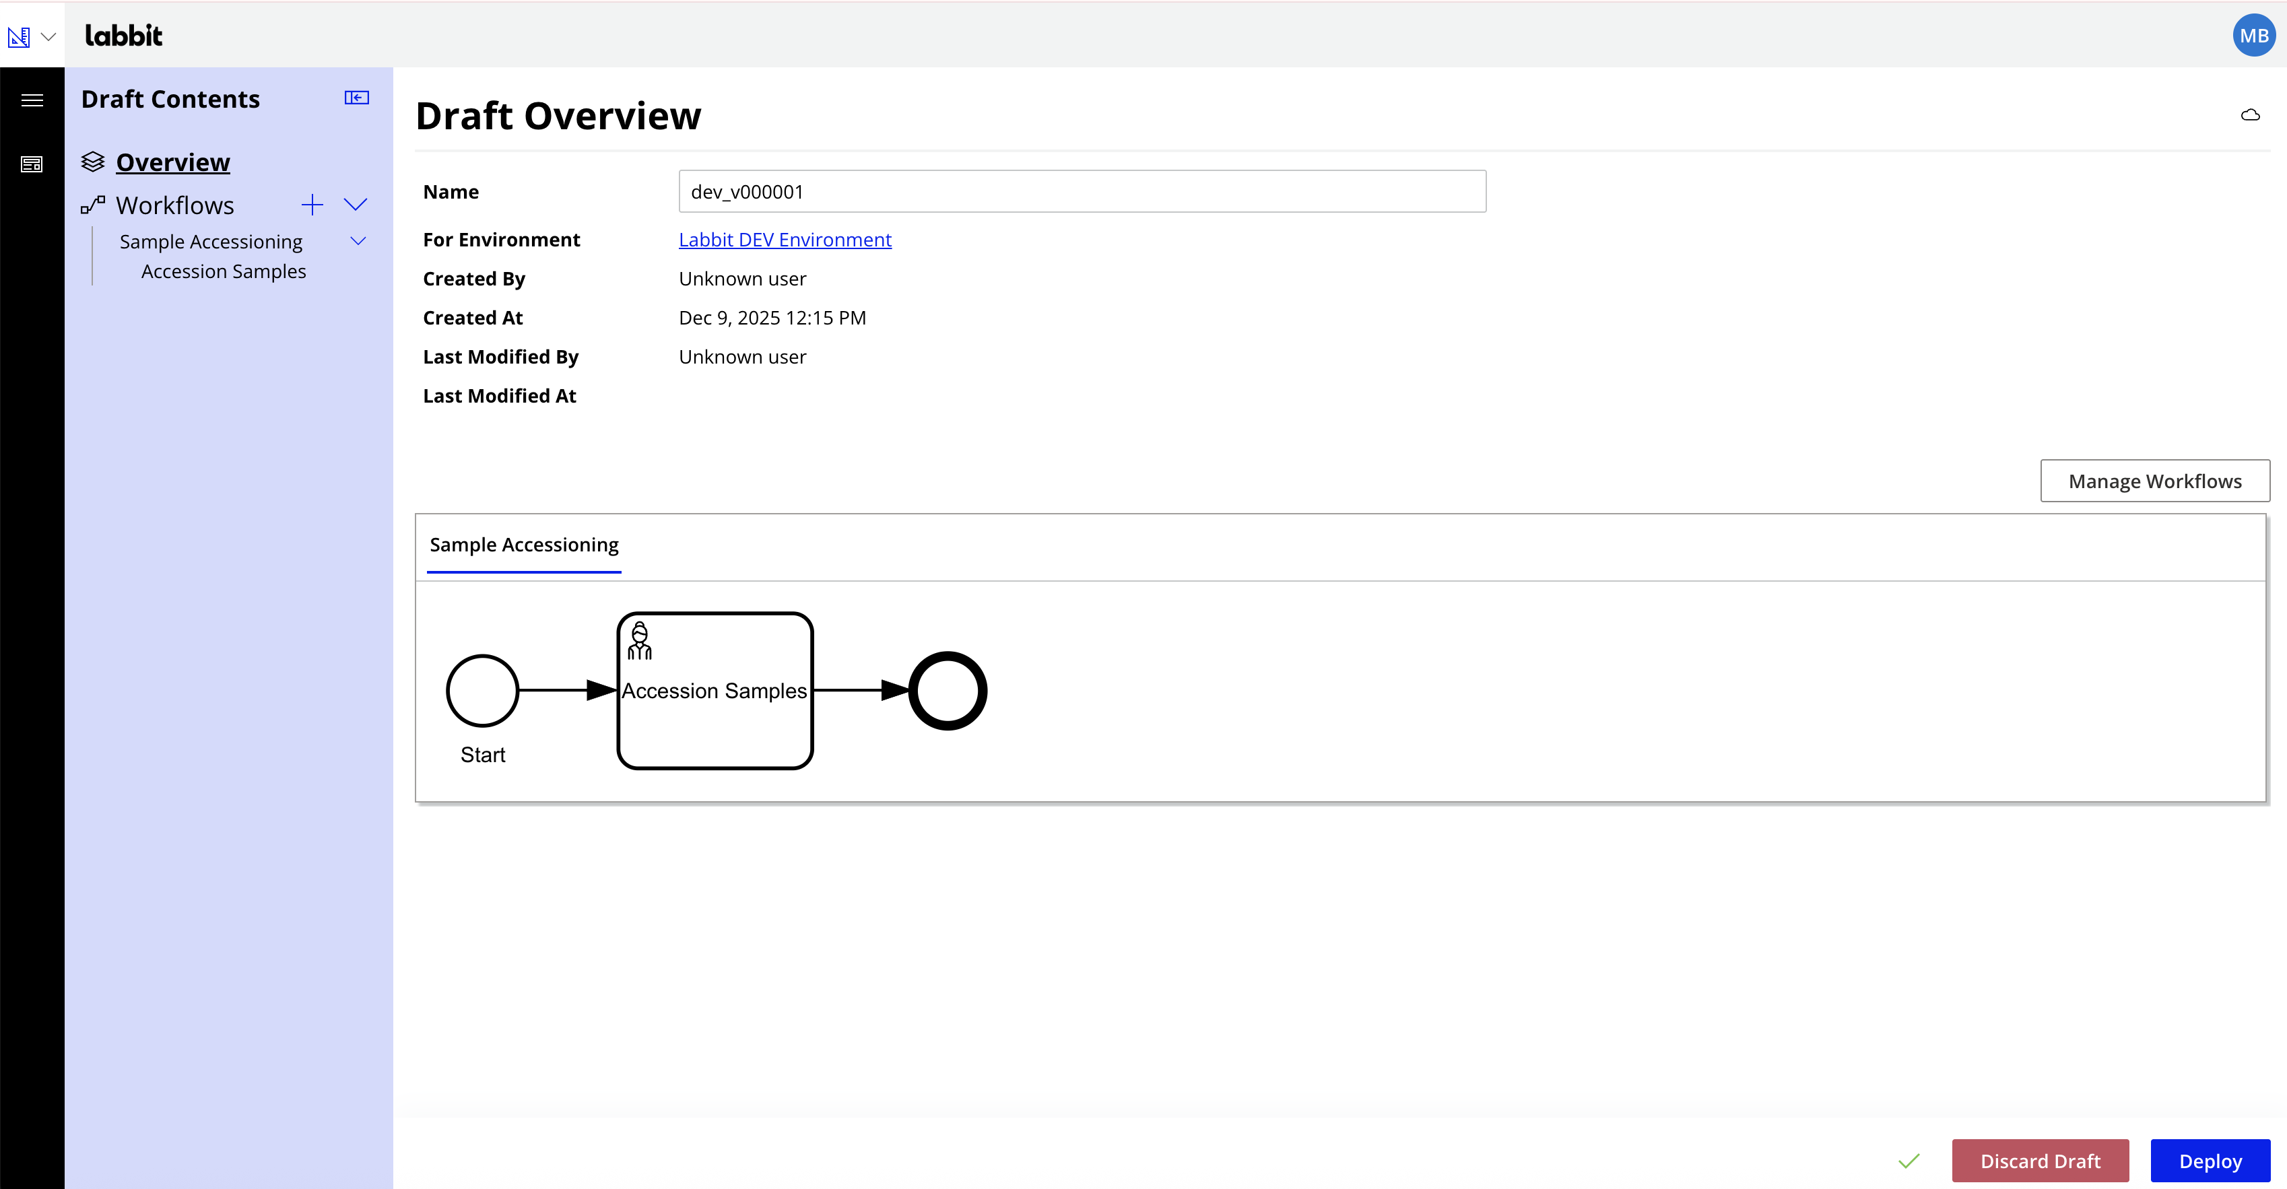Image resolution: width=2287 pixels, height=1189 pixels.
Task: Click the layers icon next to Overview
Action: [92, 162]
